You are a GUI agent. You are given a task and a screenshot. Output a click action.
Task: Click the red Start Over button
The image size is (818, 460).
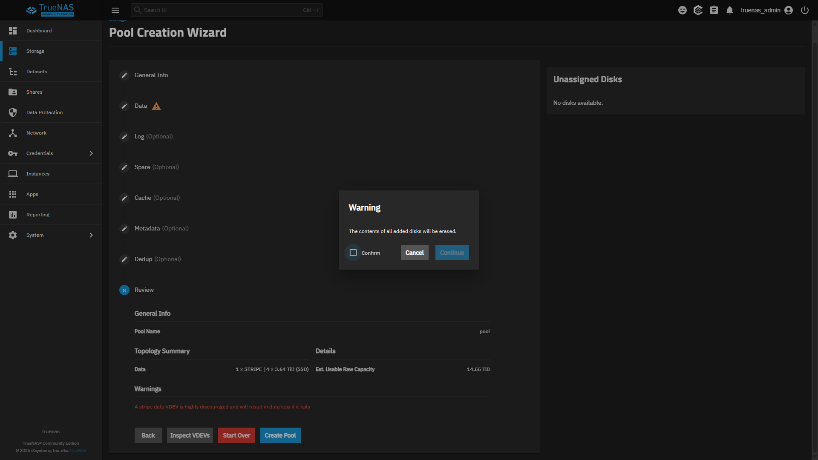coord(236,435)
